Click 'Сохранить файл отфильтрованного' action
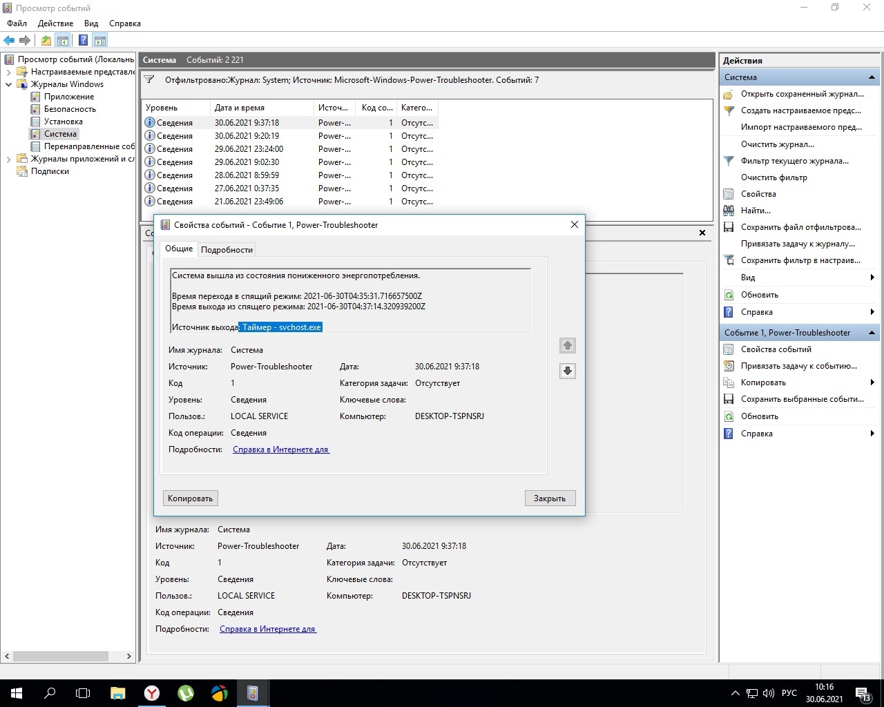 800,227
